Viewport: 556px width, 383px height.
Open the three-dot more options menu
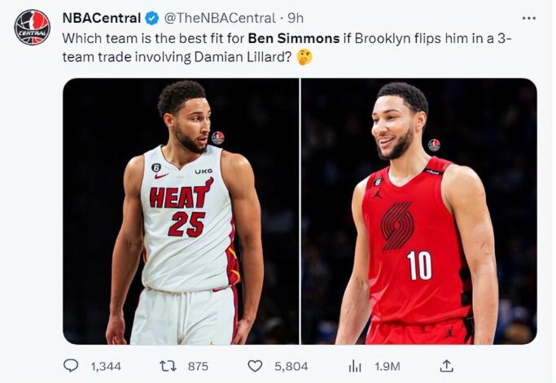click(528, 17)
